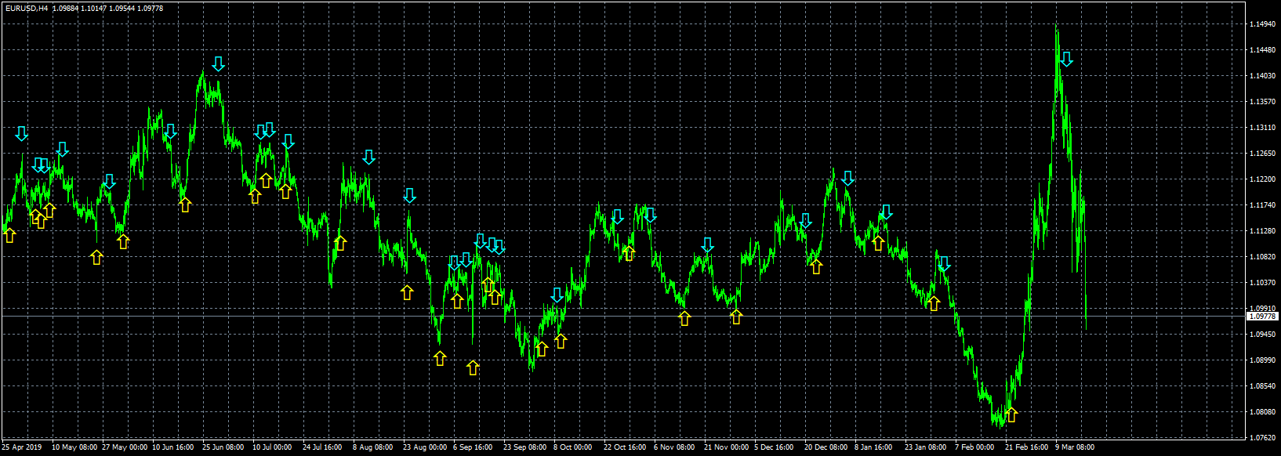Select the cyan sell arrow above the late June 2019 high
Viewport: 1281px width, 456px height.
pos(219,64)
